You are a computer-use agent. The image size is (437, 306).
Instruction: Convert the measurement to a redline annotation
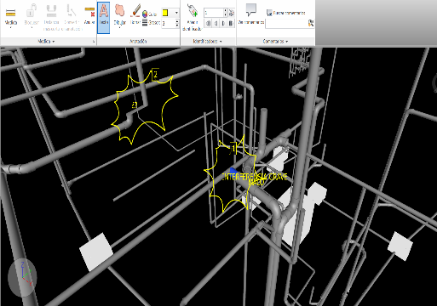pyautogui.click(x=72, y=17)
